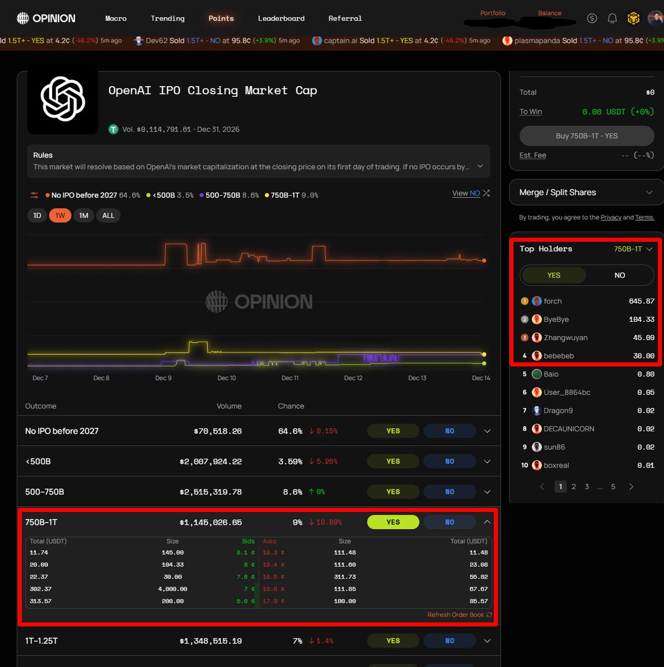Click boxreal's avatar
The image size is (664, 667).
[537, 465]
